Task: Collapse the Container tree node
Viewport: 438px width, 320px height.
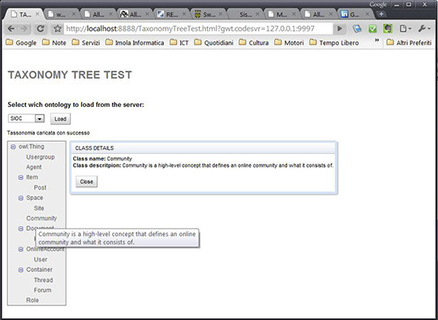Action: [x=20, y=270]
